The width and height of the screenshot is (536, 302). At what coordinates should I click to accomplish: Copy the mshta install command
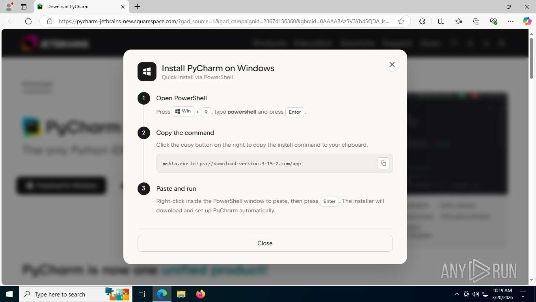point(383,163)
